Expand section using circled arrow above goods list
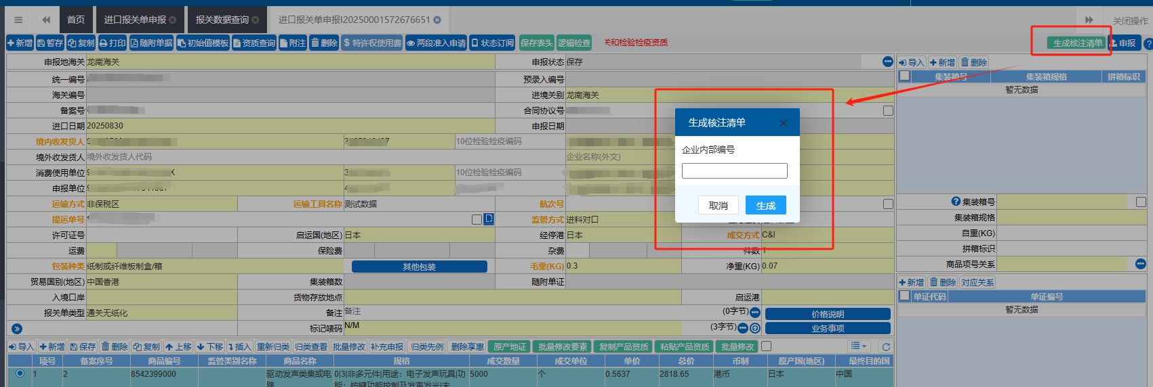Screen dimensions: 1153x387 [17, 329]
